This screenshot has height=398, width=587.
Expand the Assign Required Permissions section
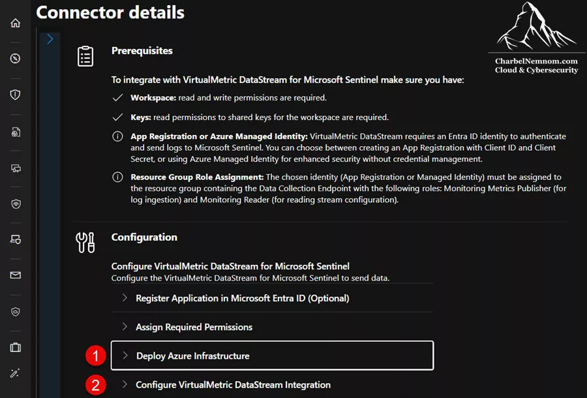click(272, 327)
